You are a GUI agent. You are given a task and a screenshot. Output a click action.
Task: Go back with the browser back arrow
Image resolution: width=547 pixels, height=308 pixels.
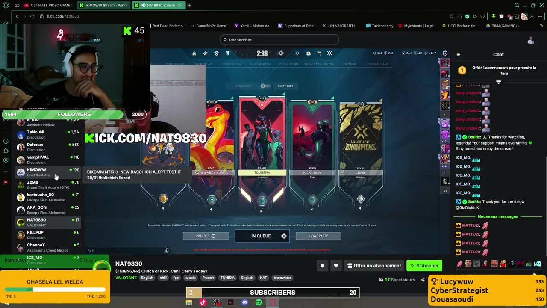tap(17, 16)
